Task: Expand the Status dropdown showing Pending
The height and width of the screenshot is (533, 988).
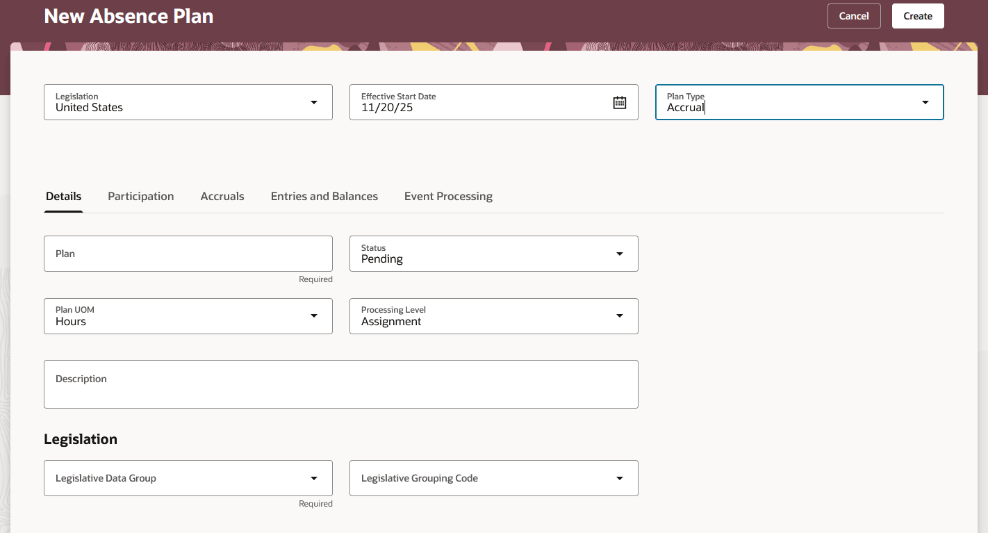Action: [x=619, y=254]
